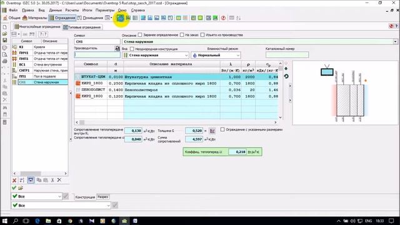Toggle Ограждение с указанными размерами checkbox

pyautogui.click(x=222, y=129)
